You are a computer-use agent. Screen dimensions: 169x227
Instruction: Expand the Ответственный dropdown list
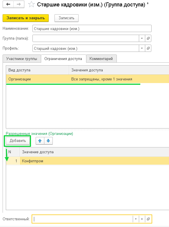136,219
